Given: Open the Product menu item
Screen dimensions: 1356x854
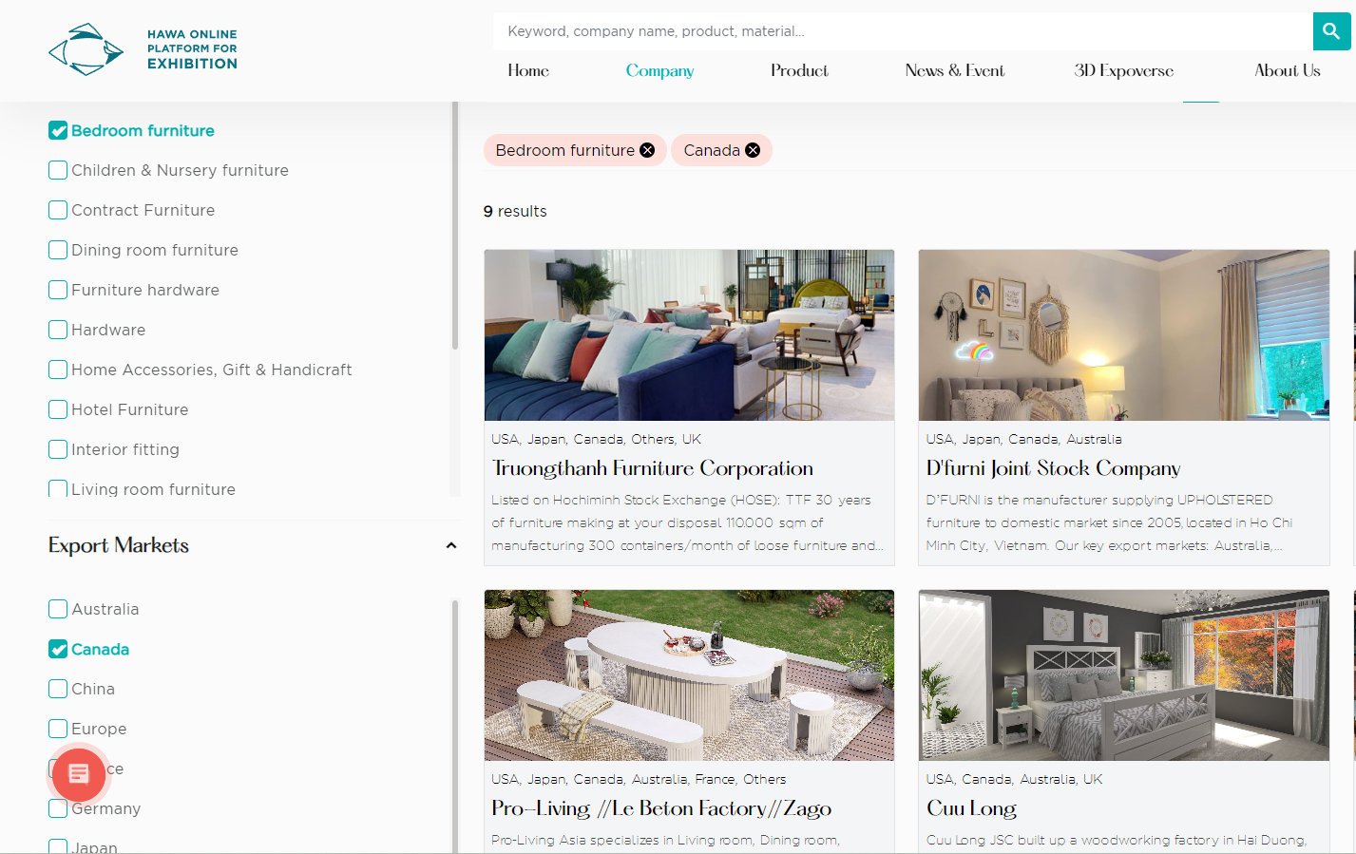Looking at the screenshot, I should click(x=799, y=70).
